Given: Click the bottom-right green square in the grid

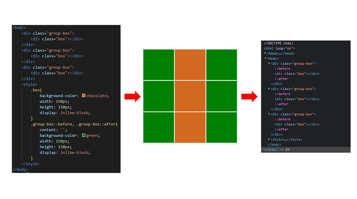Looking at the screenshot, I should 221,127.
